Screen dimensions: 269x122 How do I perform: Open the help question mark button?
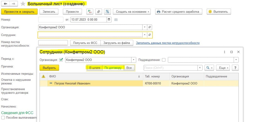coord(235,68)
